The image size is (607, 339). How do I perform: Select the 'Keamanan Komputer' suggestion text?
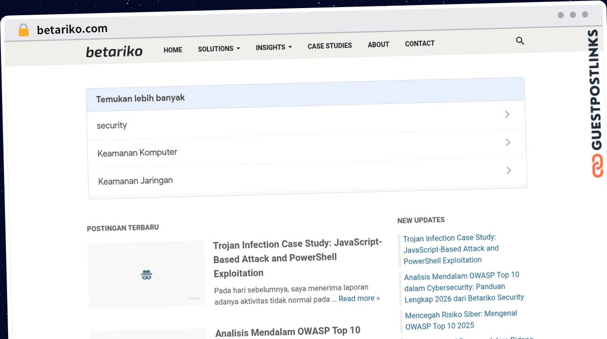(137, 152)
